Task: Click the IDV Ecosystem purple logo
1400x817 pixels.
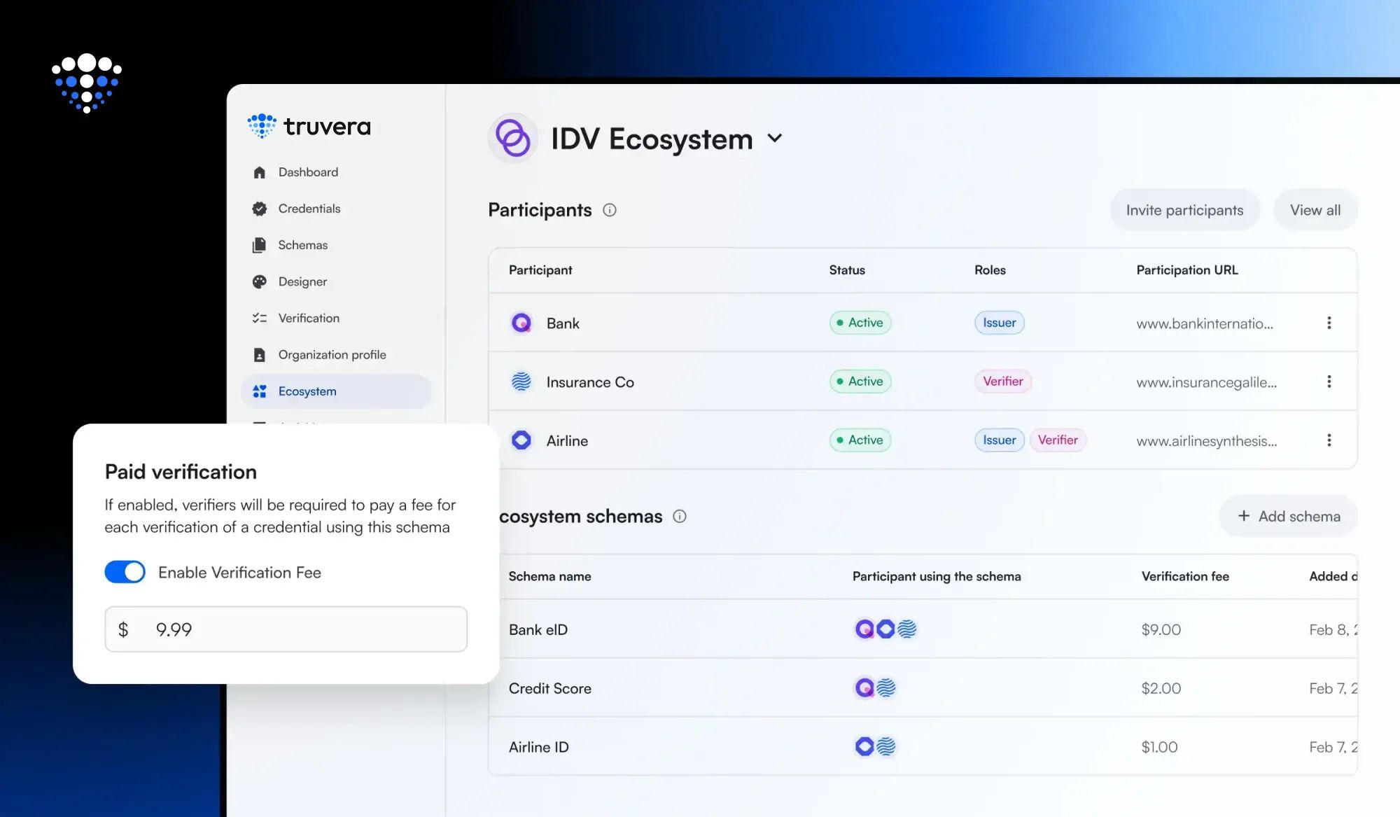Action: (x=513, y=138)
